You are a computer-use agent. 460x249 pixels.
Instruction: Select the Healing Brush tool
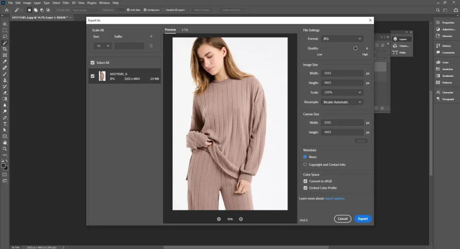(x=4, y=68)
